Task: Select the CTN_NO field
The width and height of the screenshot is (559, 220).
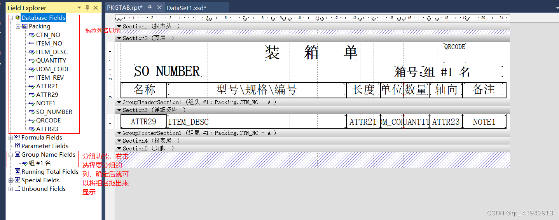Action: pyautogui.click(x=48, y=35)
